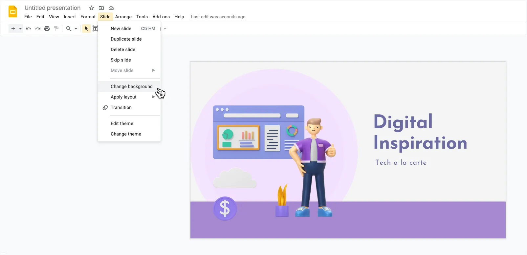Open the 'Last edit was seconds ago' link
Viewport: 527px width, 255px height.
tap(218, 17)
